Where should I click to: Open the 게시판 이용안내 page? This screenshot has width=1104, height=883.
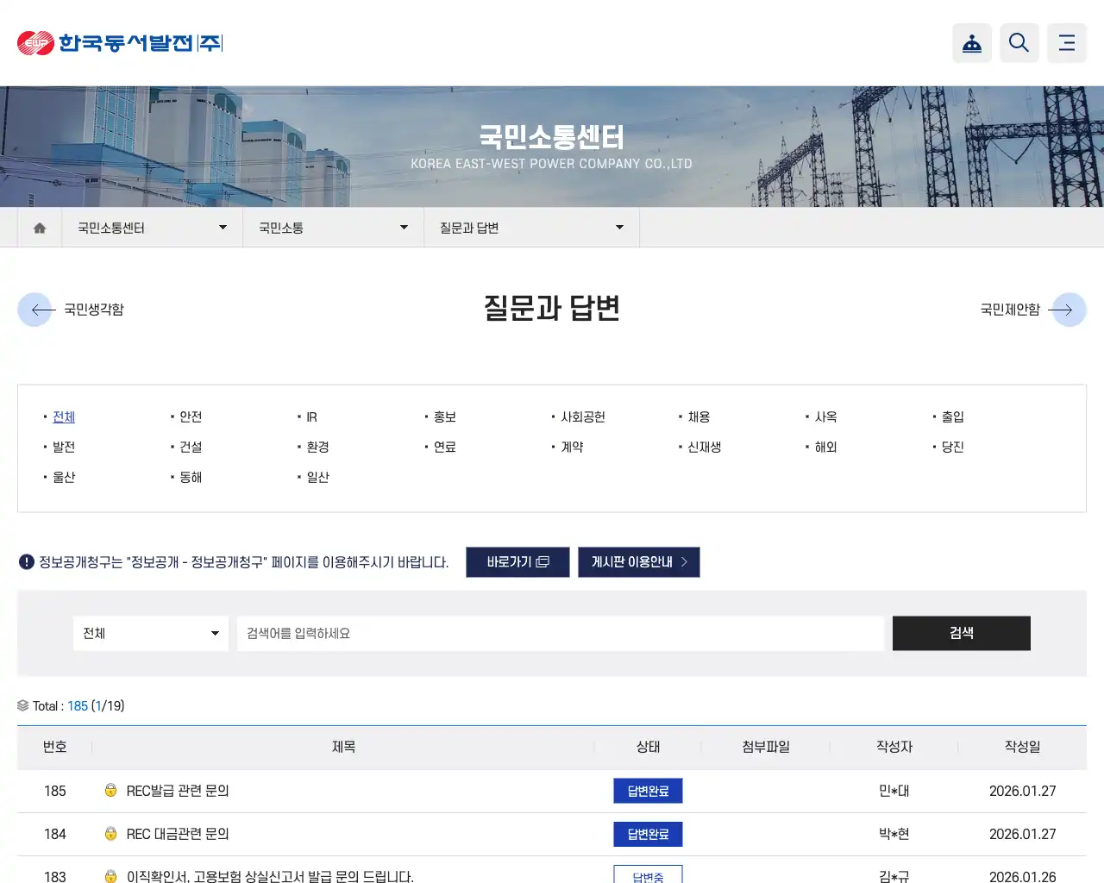pos(638,561)
